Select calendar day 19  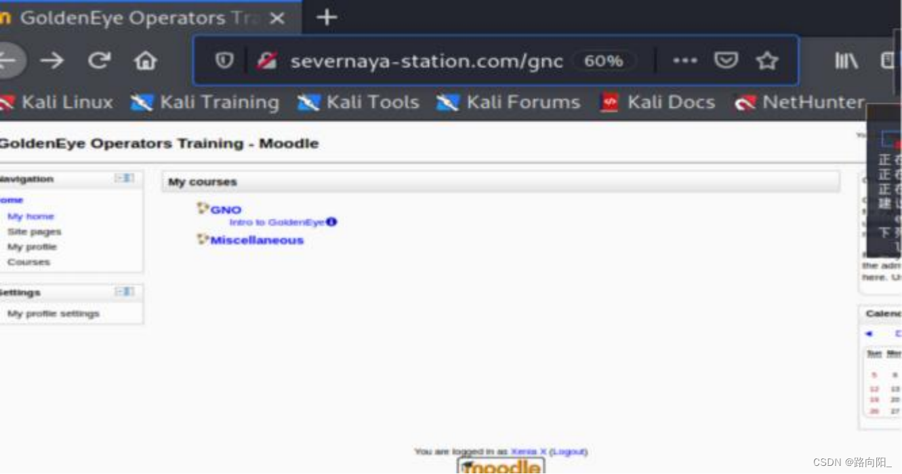click(x=874, y=400)
